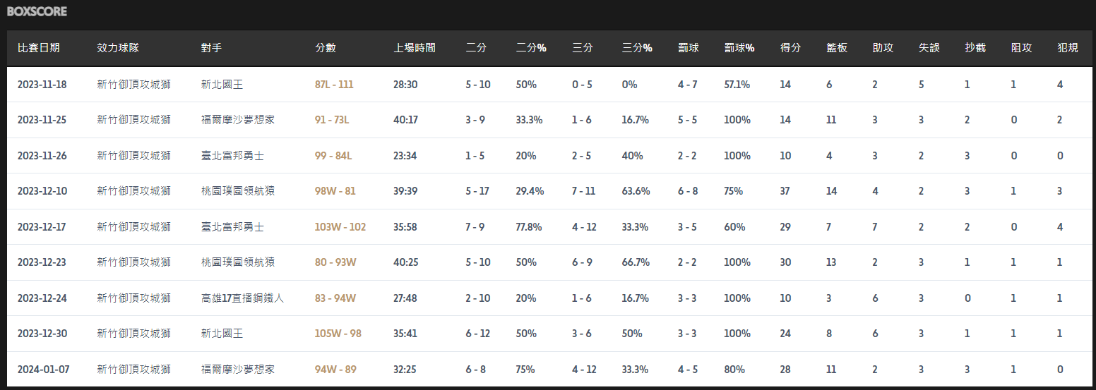1096x390 pixels.
Task: Click the 得分 column header
Action: coord(790,48)
